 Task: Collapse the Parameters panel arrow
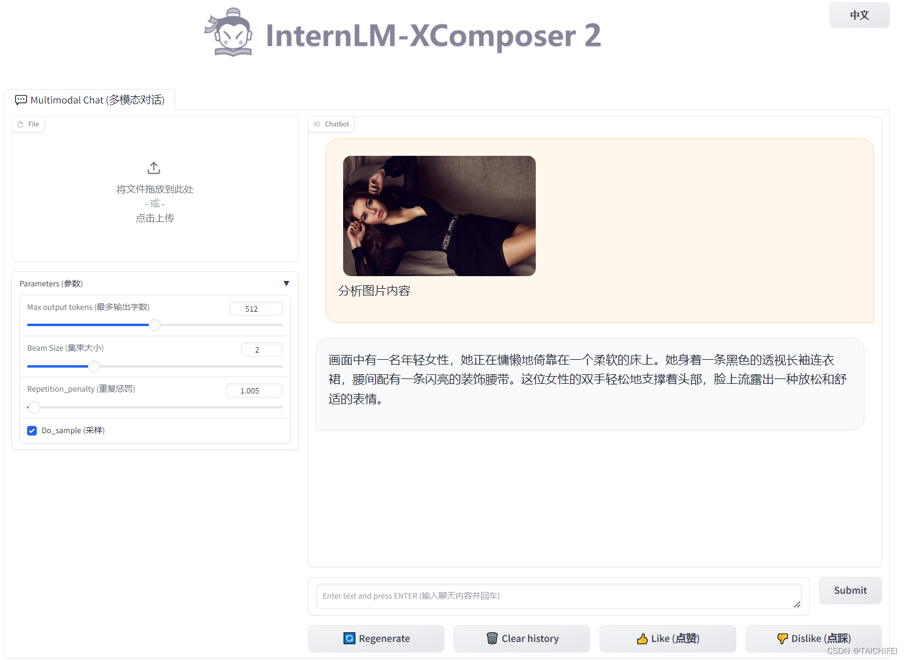287,283
